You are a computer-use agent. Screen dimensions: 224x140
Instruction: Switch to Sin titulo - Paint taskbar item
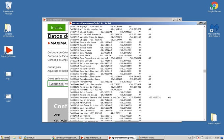pos(150,138)
